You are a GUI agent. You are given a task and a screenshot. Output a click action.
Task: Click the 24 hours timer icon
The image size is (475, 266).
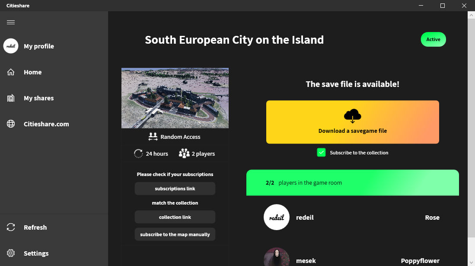tap(138, 154)
